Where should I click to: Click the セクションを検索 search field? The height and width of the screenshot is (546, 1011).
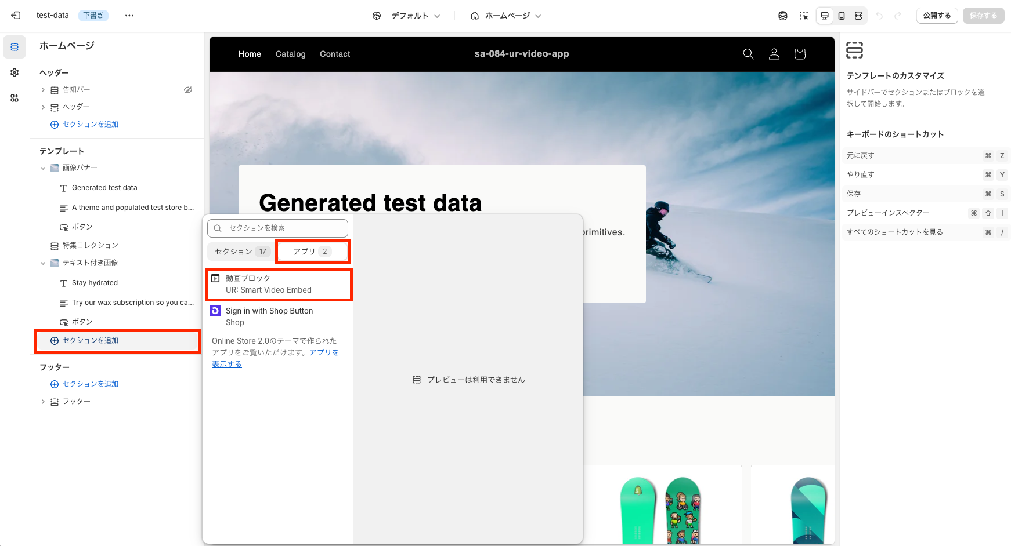pyautogui.click(x=277, y=228)
